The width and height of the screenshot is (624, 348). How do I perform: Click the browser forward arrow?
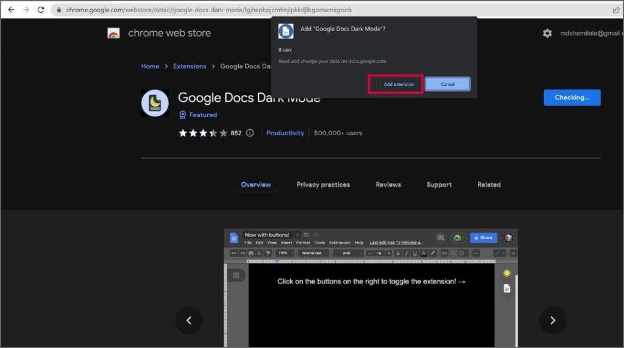click(26, 10)
